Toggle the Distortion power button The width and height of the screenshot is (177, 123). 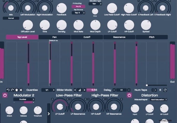(129, 95)
